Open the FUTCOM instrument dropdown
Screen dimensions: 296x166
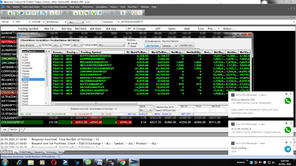point(38,22)
